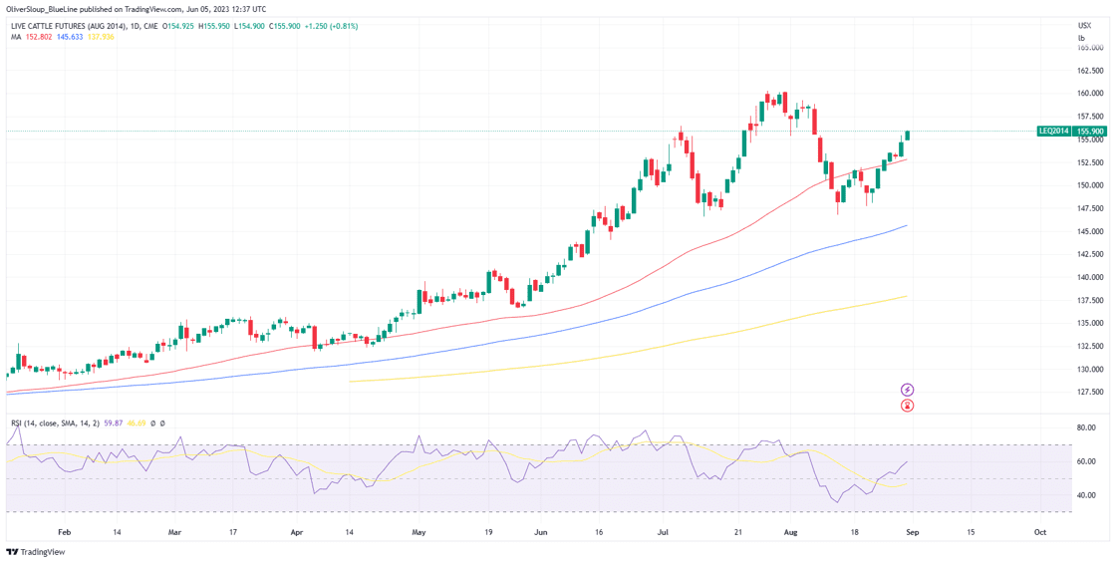Viewport: 1116px width, 563px height.
Task: Click the 162.500 price axis label
Action: (1091, 71)
